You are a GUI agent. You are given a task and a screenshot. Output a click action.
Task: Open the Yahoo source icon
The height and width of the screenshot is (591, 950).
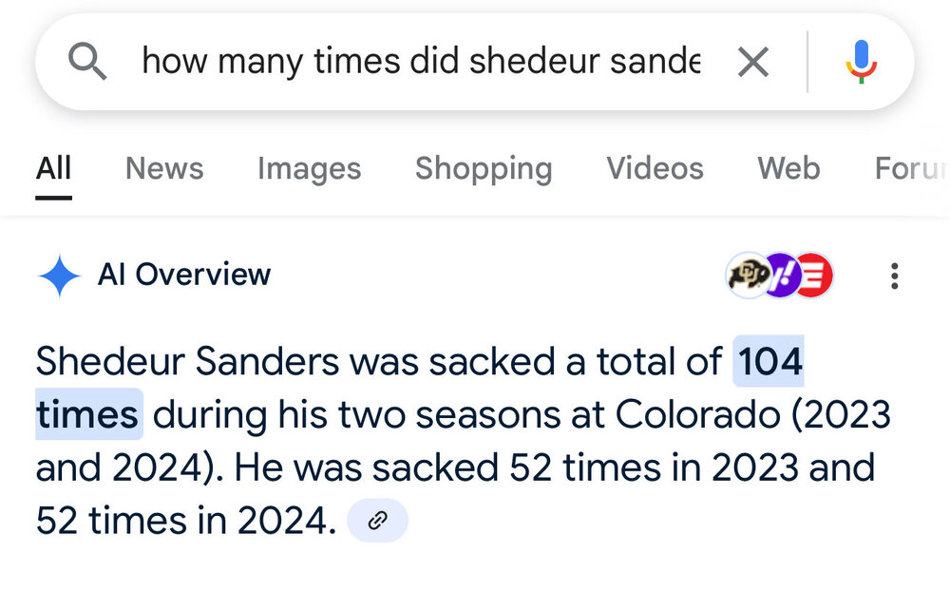(x=780, y=276)
